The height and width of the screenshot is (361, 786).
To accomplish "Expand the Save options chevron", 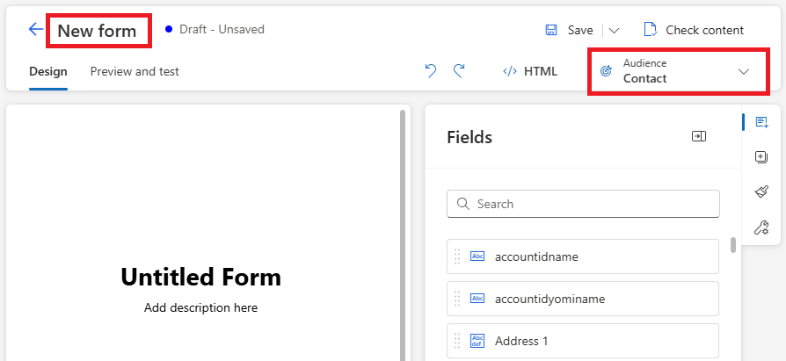I will [x=615, y=30].
